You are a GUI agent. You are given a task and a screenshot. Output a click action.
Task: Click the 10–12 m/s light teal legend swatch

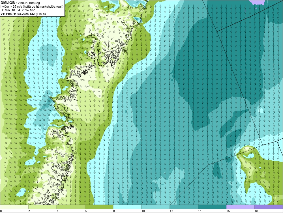tap(156, 207)
